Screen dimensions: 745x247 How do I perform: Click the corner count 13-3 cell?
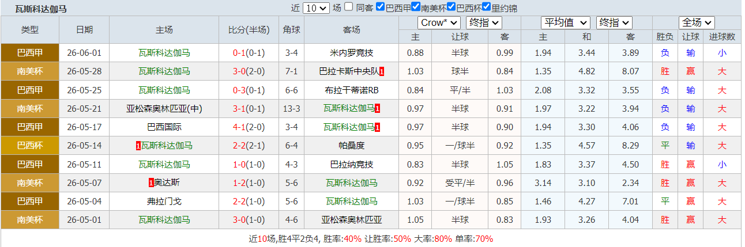pyautogui.click(x=292, y=108)
